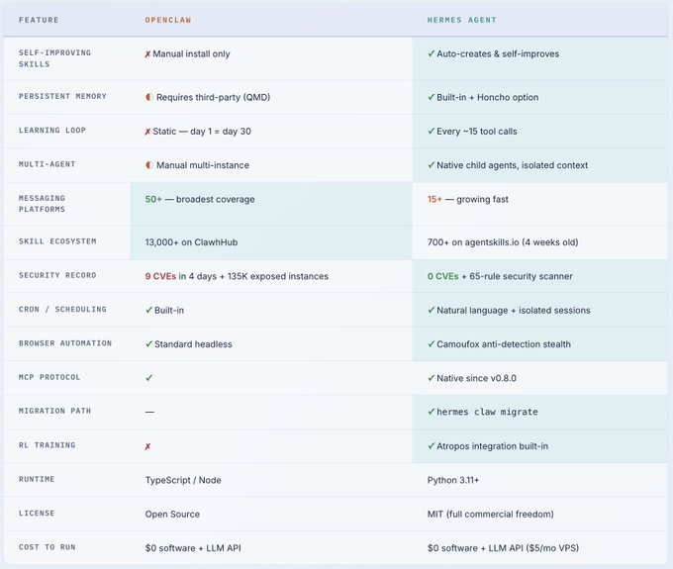Click the SECURITY RECORD row label
The height and width of the screenshot is (569, 673).
pos(57,275)
